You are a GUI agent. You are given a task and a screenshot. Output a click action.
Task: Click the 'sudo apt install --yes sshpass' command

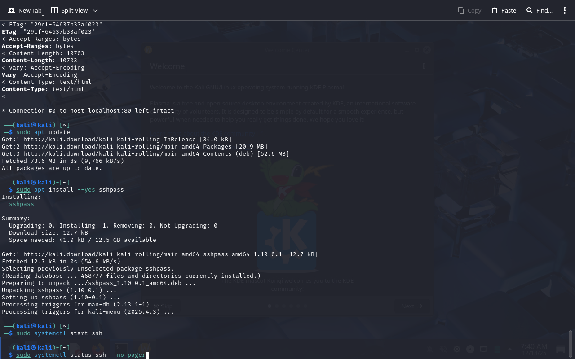point(70,190)
